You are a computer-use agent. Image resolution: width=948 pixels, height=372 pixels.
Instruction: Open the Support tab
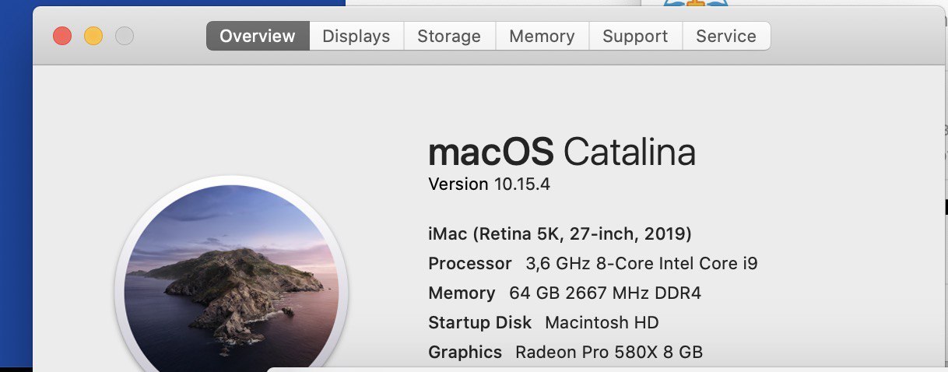pos(635,36)
